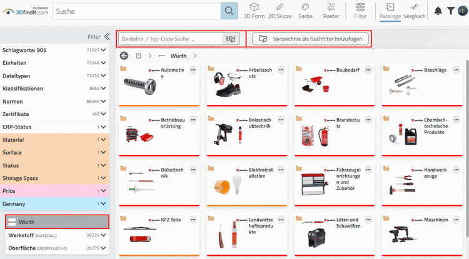Open more options for Chemisch-technische Produkte
The width and height of the screenshot is (469, 259).
456,120
